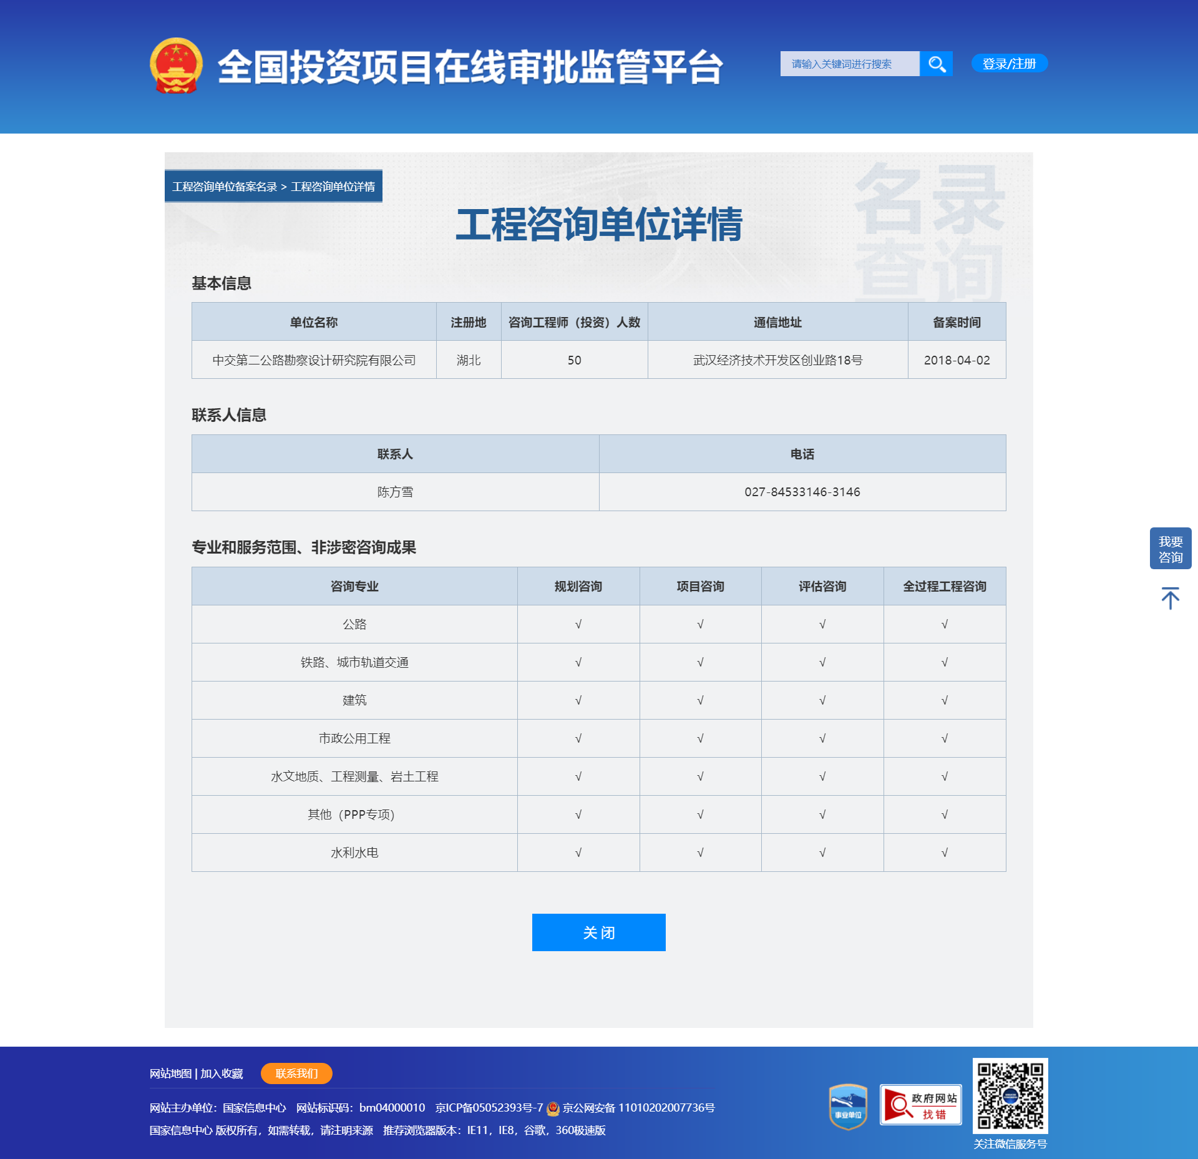
Task: Click the 登录/注册 button
Action: point(1009,63)
